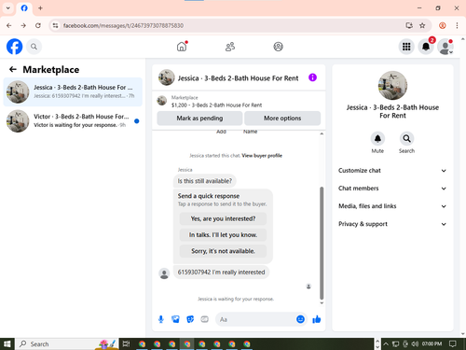Open Jessica conversation in chat list
The image size is (466, 350).
click(x=73, y=91)
